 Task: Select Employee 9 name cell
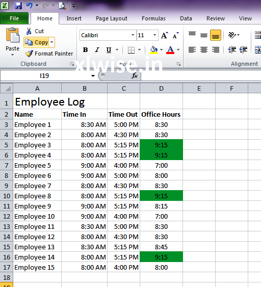tap(37, 206)
